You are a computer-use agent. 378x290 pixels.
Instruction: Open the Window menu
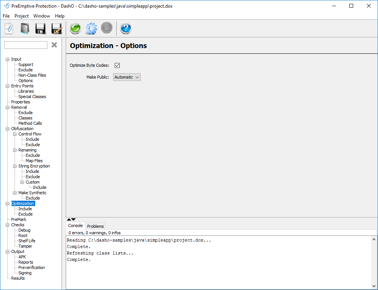pos(41,16)
